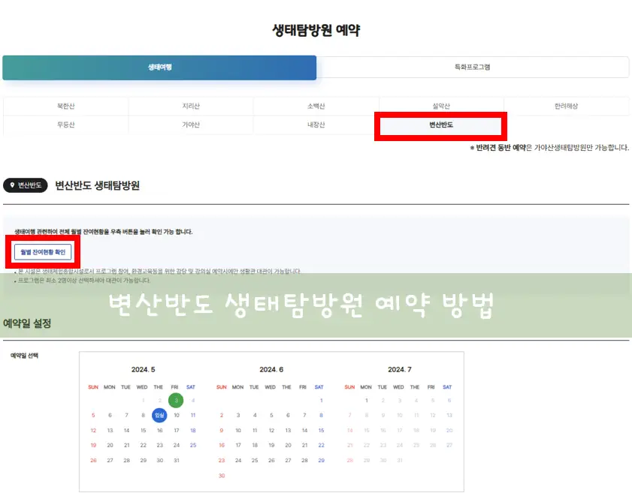Switch to the 특화프로그램 tab
The width and height of the screenshot is (632, 502).
(473, 67)
